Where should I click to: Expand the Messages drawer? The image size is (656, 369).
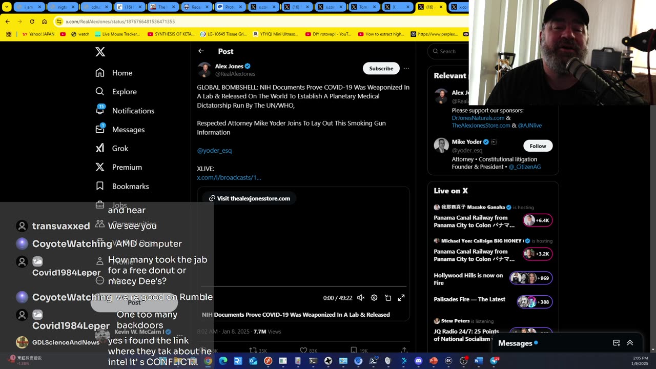[x=630, y=343]
